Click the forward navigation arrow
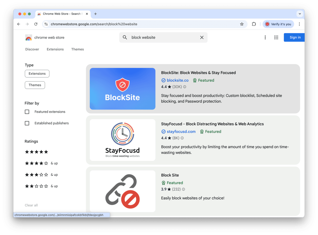Viewport: 318px width, 235px height. pos(27,24)
